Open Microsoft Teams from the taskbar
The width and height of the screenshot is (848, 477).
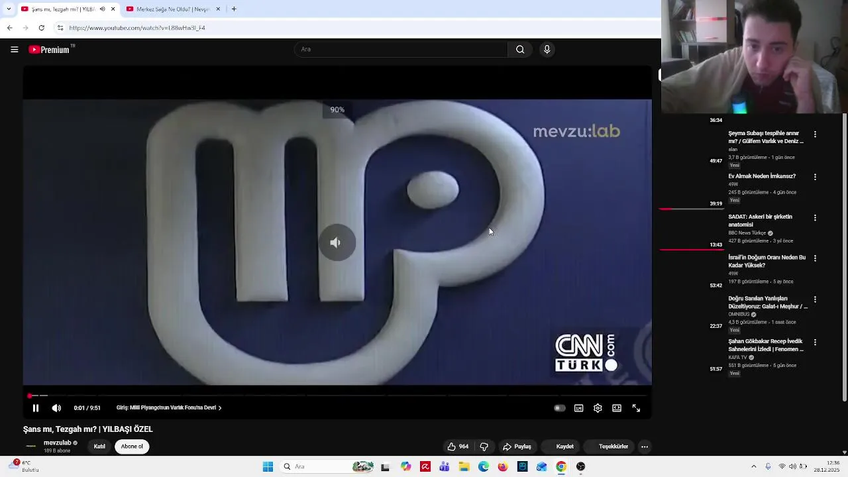pos(445,466)
